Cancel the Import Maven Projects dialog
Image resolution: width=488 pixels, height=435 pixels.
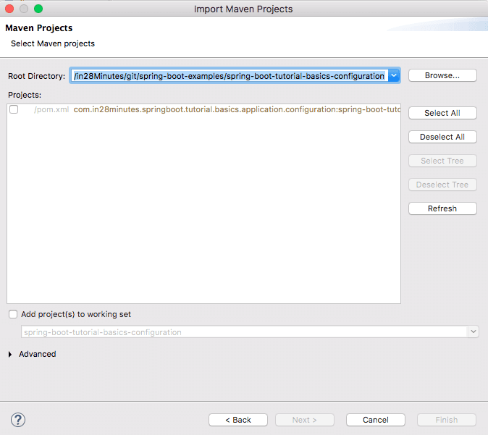pos(376,420)
